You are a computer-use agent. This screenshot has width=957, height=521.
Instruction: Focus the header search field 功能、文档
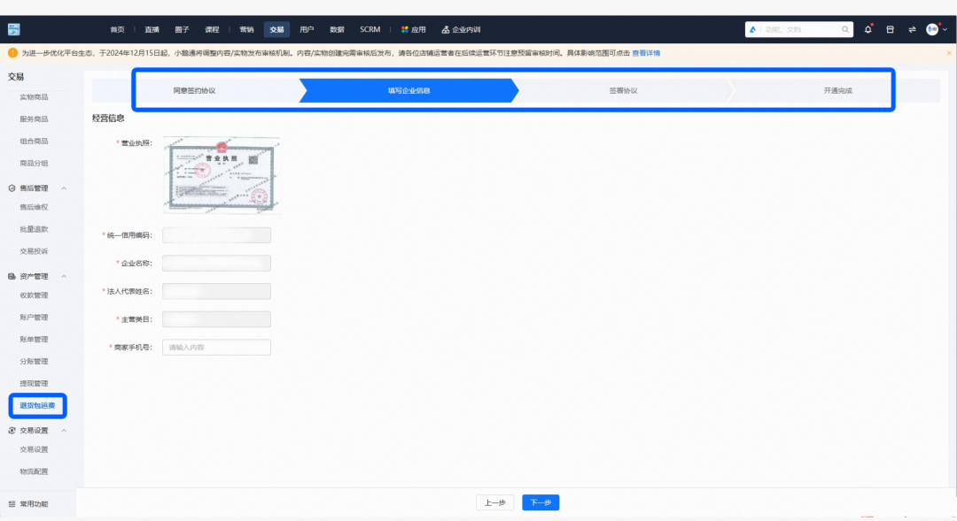point(799,29)
